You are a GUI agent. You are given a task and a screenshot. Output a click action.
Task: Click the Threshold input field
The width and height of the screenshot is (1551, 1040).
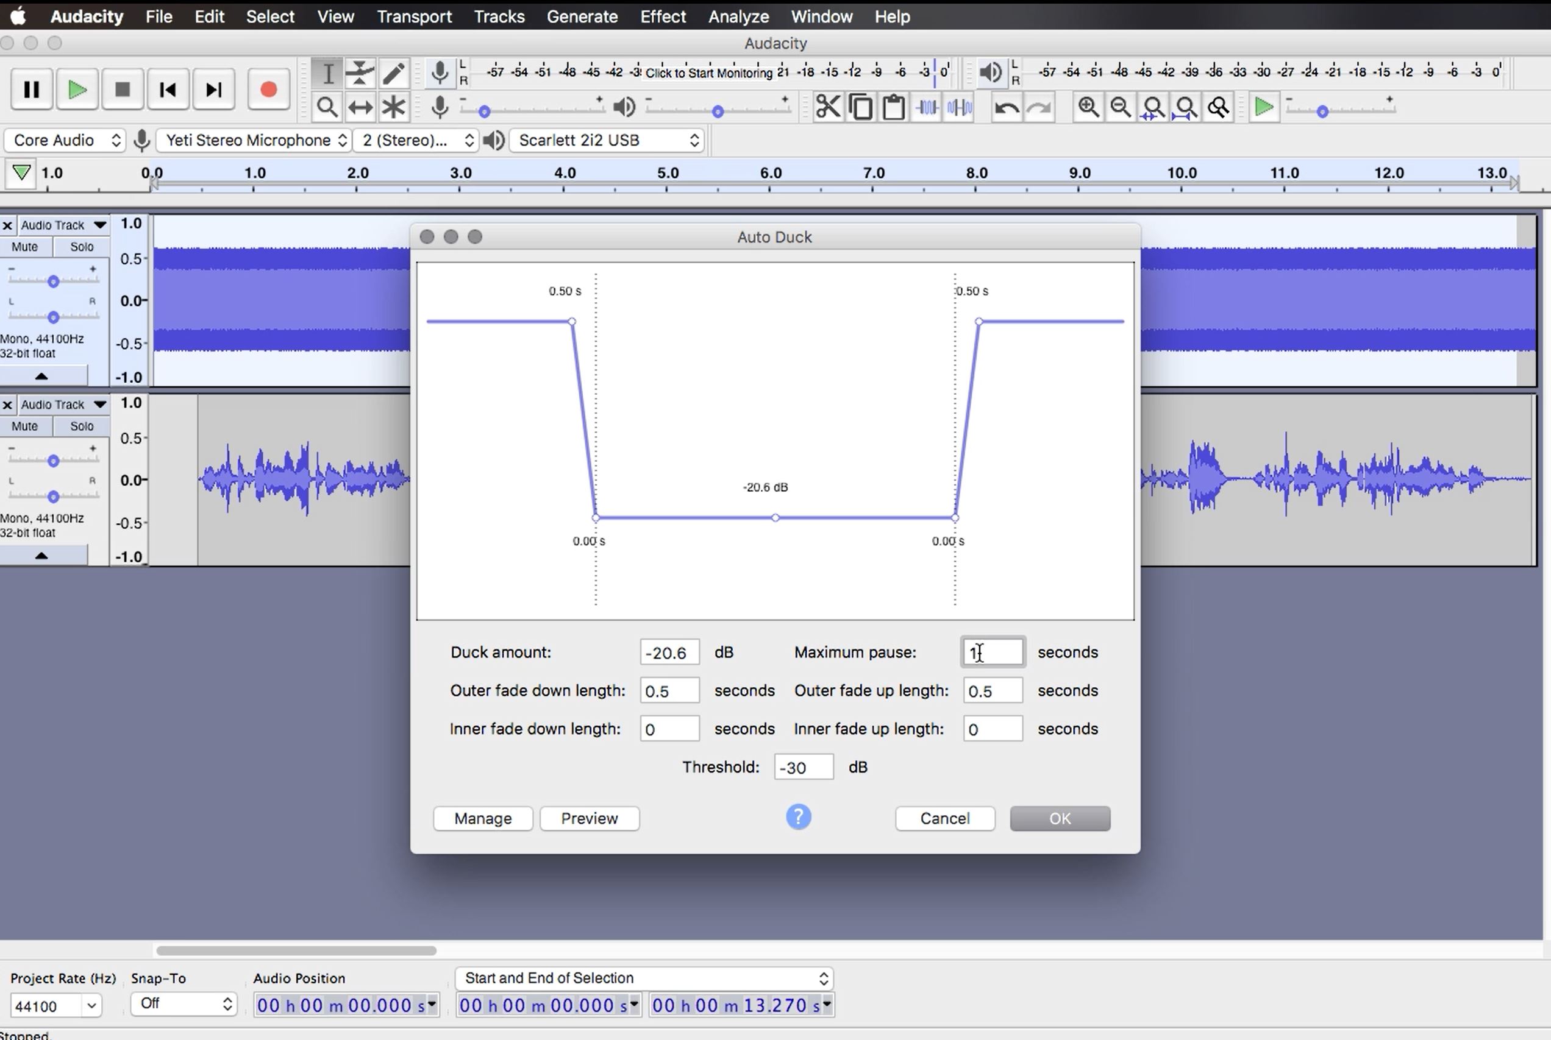pyautogui.click(x=803, y=768)
